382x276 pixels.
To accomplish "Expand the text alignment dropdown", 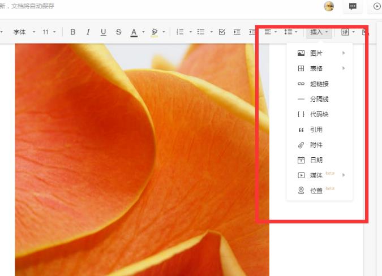I will [x=271, y=32].
